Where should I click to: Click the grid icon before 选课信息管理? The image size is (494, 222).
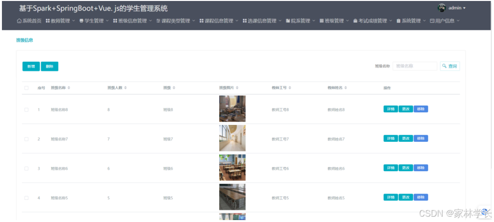point(245,21)
